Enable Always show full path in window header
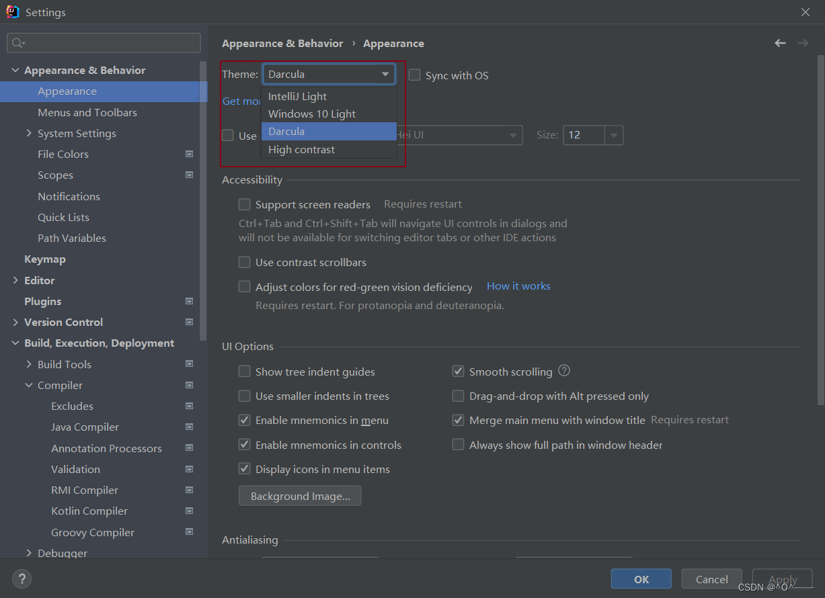825x598 pixels. click(x=459, y=445)
